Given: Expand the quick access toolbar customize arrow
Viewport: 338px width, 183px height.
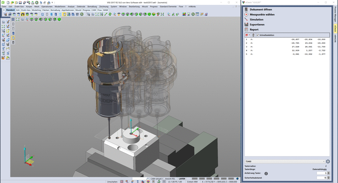Looking at the screenshot, I should pyautogui.click(x=52, y=2).
